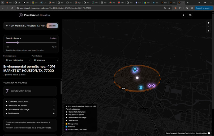Click the Search button
214x136 pixels.
(x=52, y=26)
